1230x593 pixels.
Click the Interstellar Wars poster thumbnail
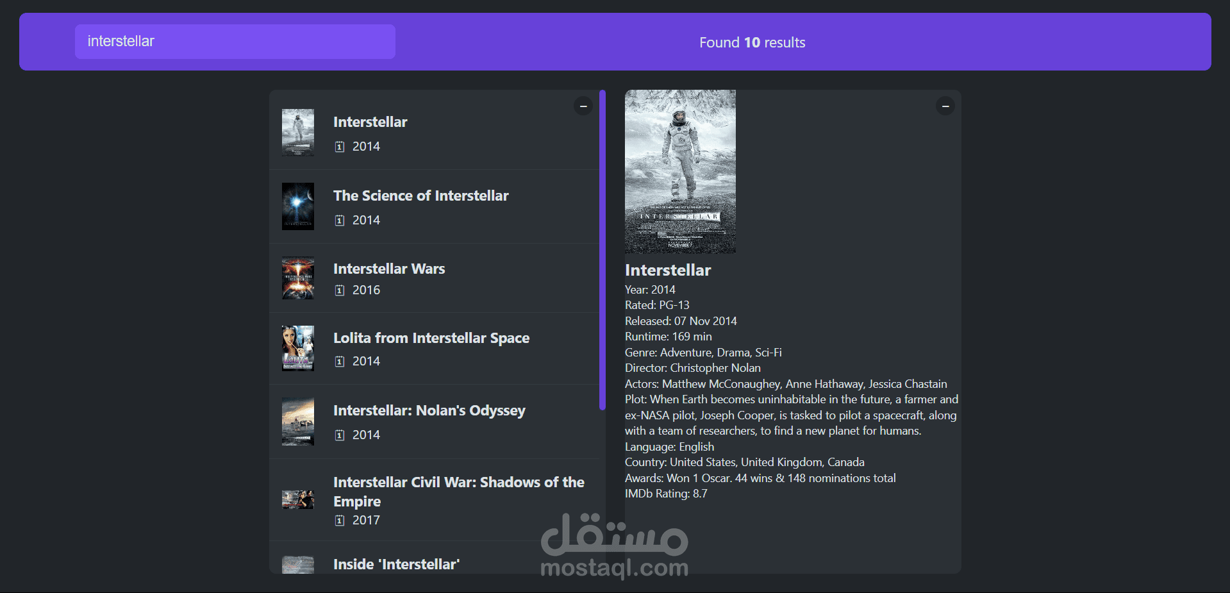click(298, 278)
